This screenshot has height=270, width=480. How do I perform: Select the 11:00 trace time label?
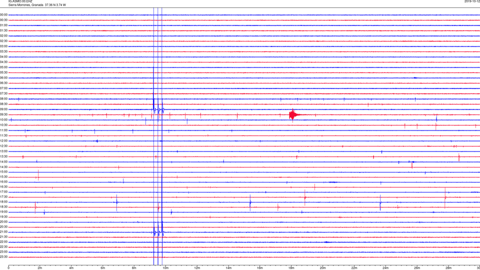click(3, 130)
